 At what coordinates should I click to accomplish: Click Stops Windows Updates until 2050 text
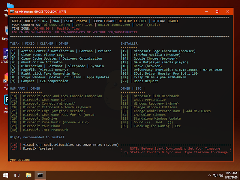tap(51, 77)
